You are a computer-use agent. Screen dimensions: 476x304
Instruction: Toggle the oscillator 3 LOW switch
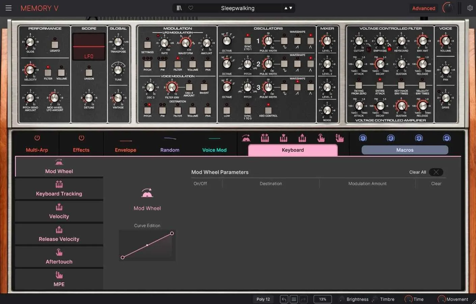click(x=227, y=110)
